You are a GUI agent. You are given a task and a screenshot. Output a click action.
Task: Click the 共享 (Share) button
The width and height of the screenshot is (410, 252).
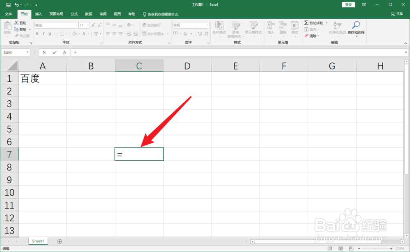click(x=397, y=14)
